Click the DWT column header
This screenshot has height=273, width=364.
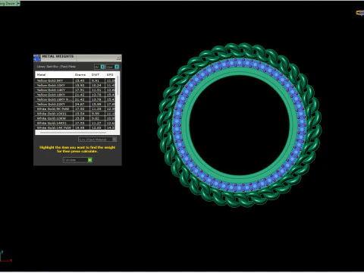tap(97, 75)
